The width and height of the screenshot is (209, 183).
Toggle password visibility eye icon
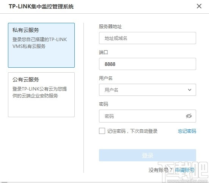[x=189, y=116]
